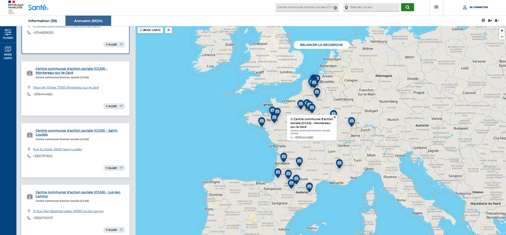Click Y ALLER for Lys-lez-Lannoy
The image size is (506, 235).
coord(114,230)
